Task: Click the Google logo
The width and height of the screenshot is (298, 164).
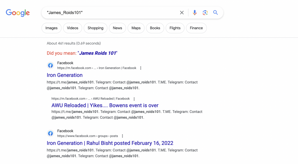Action: 18,13
